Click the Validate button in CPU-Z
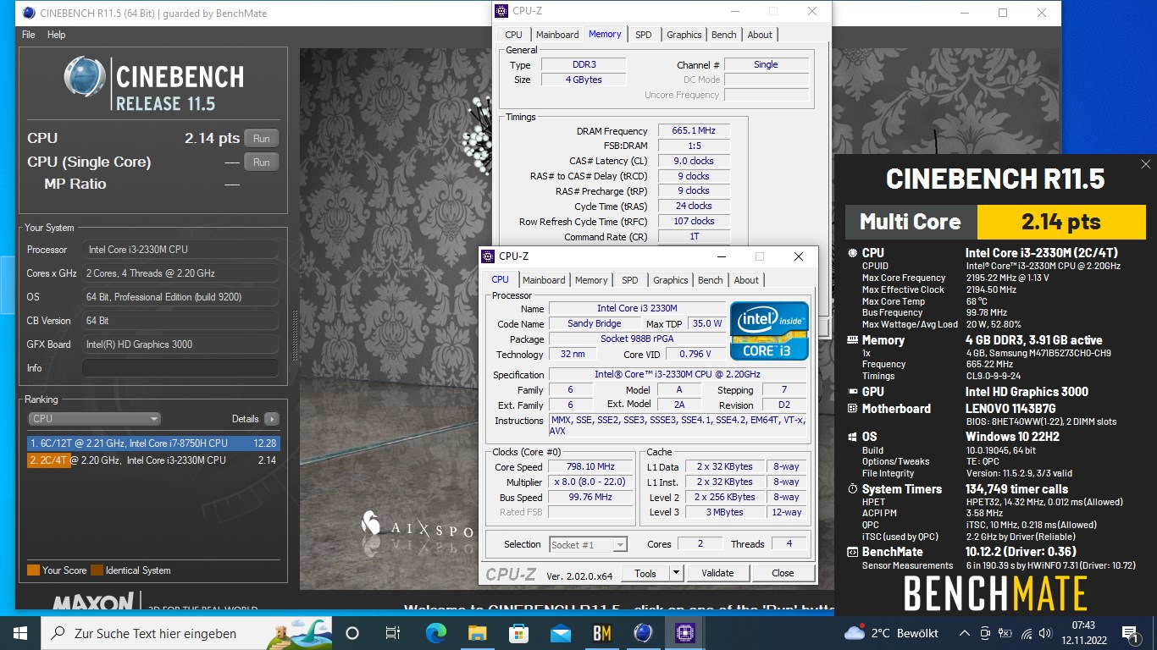The image size is (1157, 650). [x=717, y=573]
